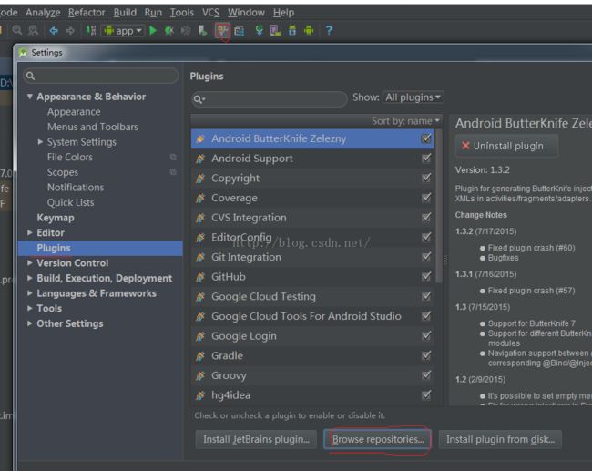Image resolution: width=592 pixels, height=471 pixels.
Task: Collapse the Appearance & Behavior tree node
Action: [x=29, y=97]
